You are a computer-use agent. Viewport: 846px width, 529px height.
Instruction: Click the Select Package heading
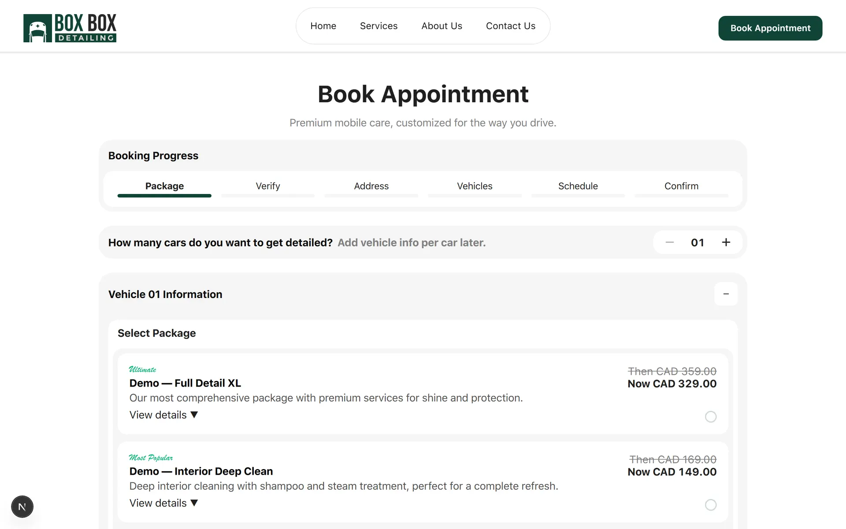tap(156, 333)
